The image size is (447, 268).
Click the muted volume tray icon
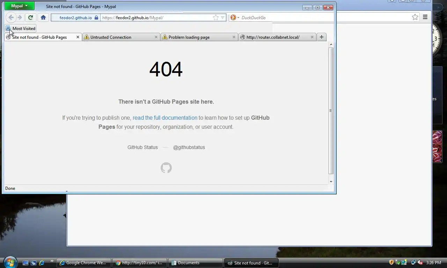pos(420,262)
